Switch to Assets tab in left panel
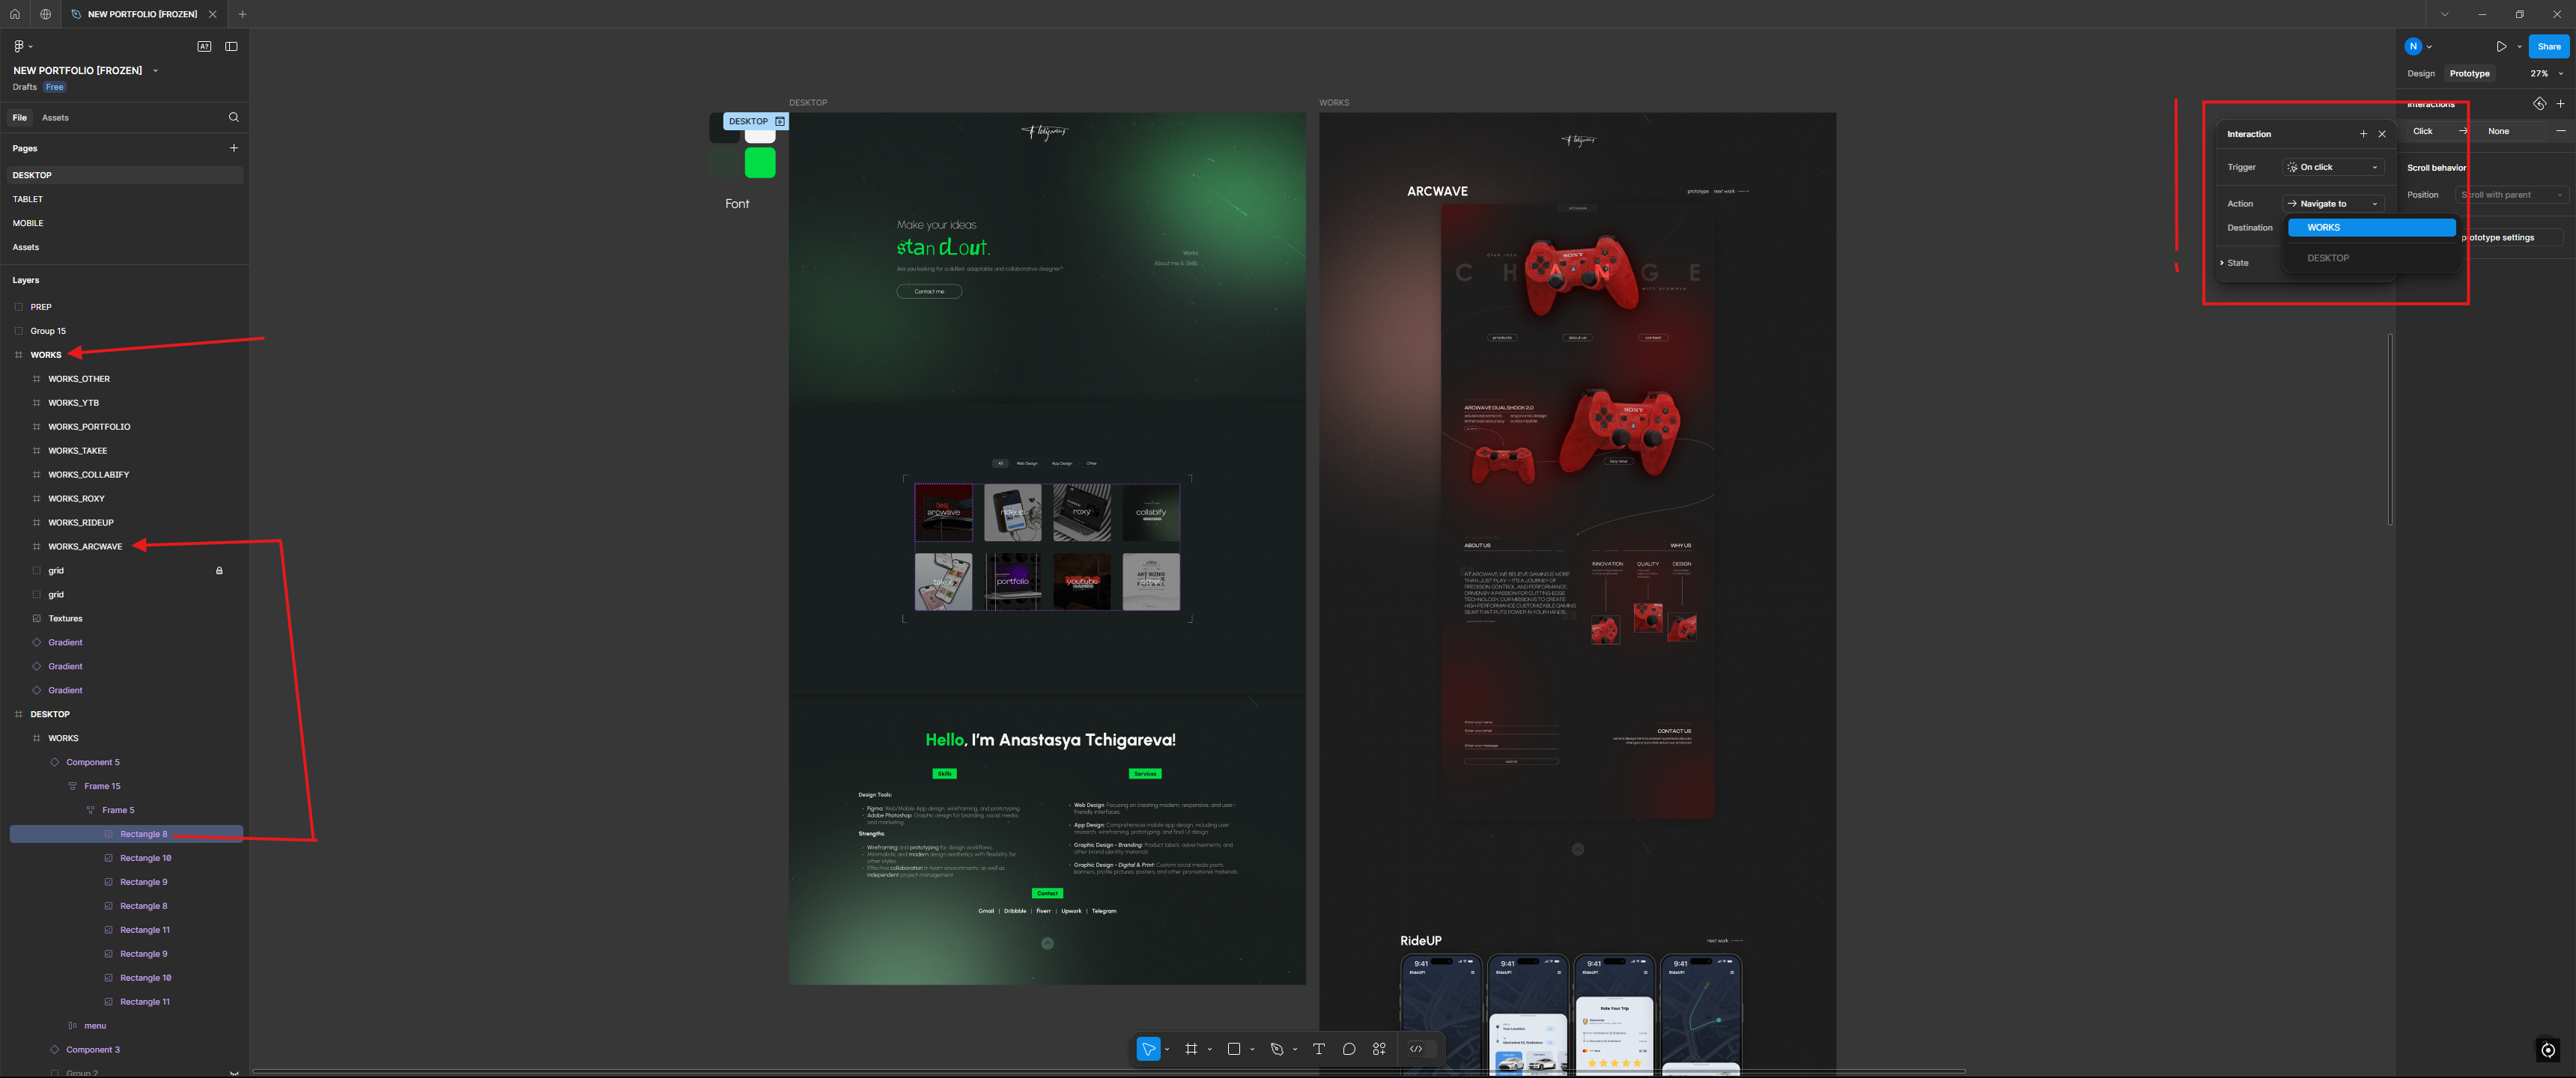The height and width of the screenshot is (1078, 2576). point(55,117)
